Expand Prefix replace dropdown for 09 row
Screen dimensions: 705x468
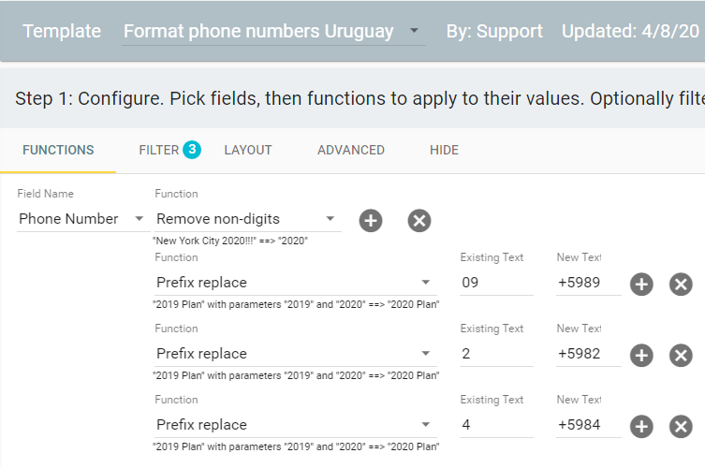[425, 283]
